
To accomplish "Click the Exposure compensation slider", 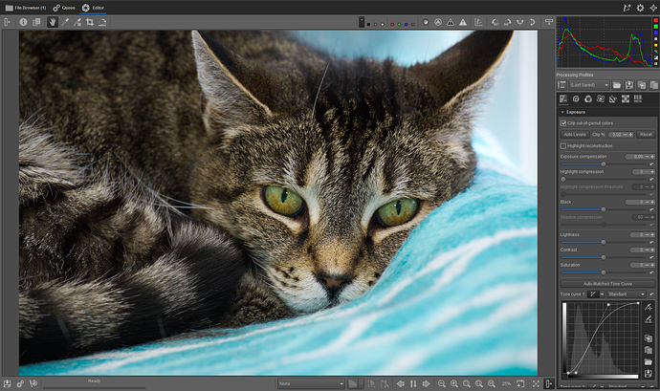I will [603, 163].
